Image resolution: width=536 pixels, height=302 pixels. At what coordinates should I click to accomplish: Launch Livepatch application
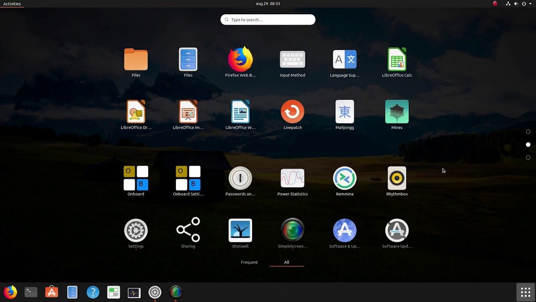[292, 112]
